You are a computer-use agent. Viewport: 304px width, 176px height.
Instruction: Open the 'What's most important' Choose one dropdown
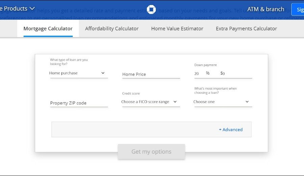tap(223, 102)
